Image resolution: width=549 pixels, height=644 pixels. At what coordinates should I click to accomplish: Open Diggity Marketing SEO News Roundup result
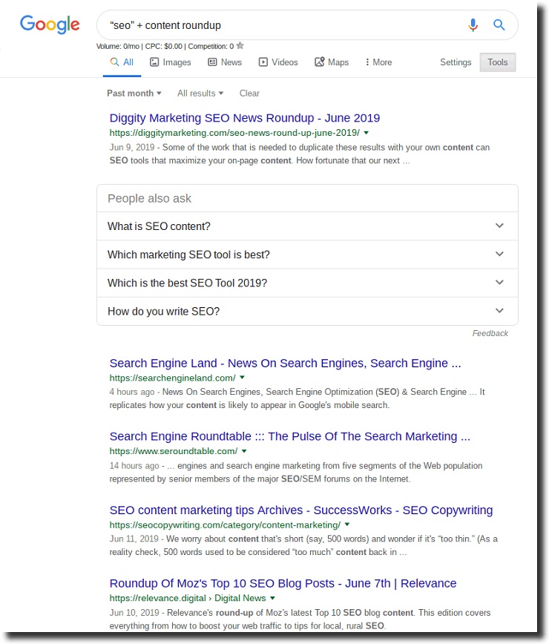tap(245, 118)
